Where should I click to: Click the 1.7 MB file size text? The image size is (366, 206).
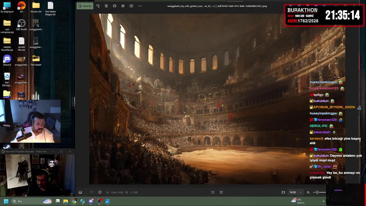tap(134, 193)
